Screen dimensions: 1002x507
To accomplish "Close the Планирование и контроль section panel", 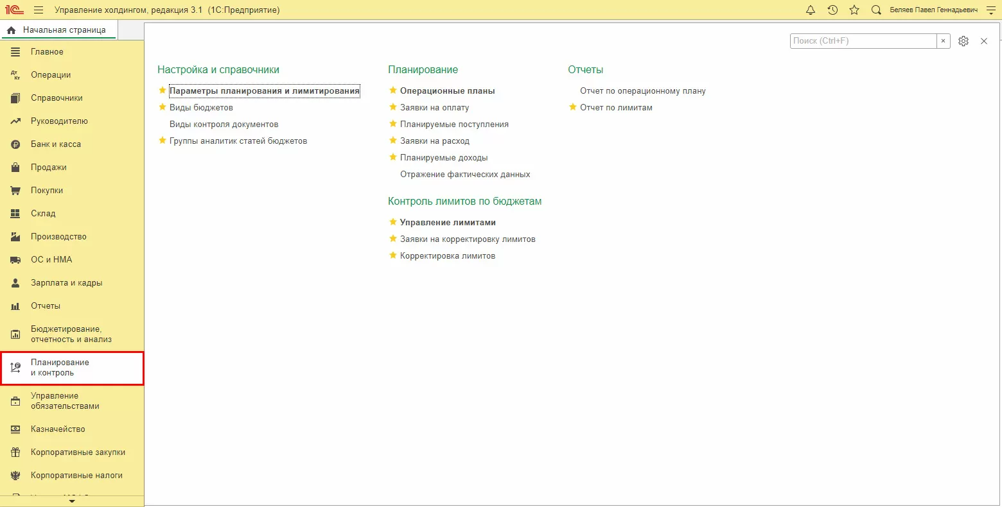I will tap(984, 41).
